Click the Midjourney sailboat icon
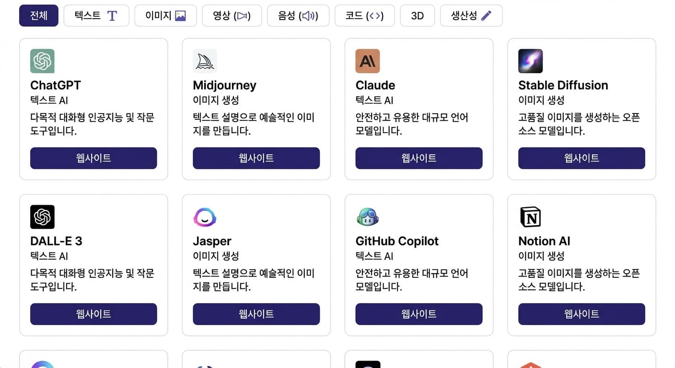675x368 pixels. [205, 61]
